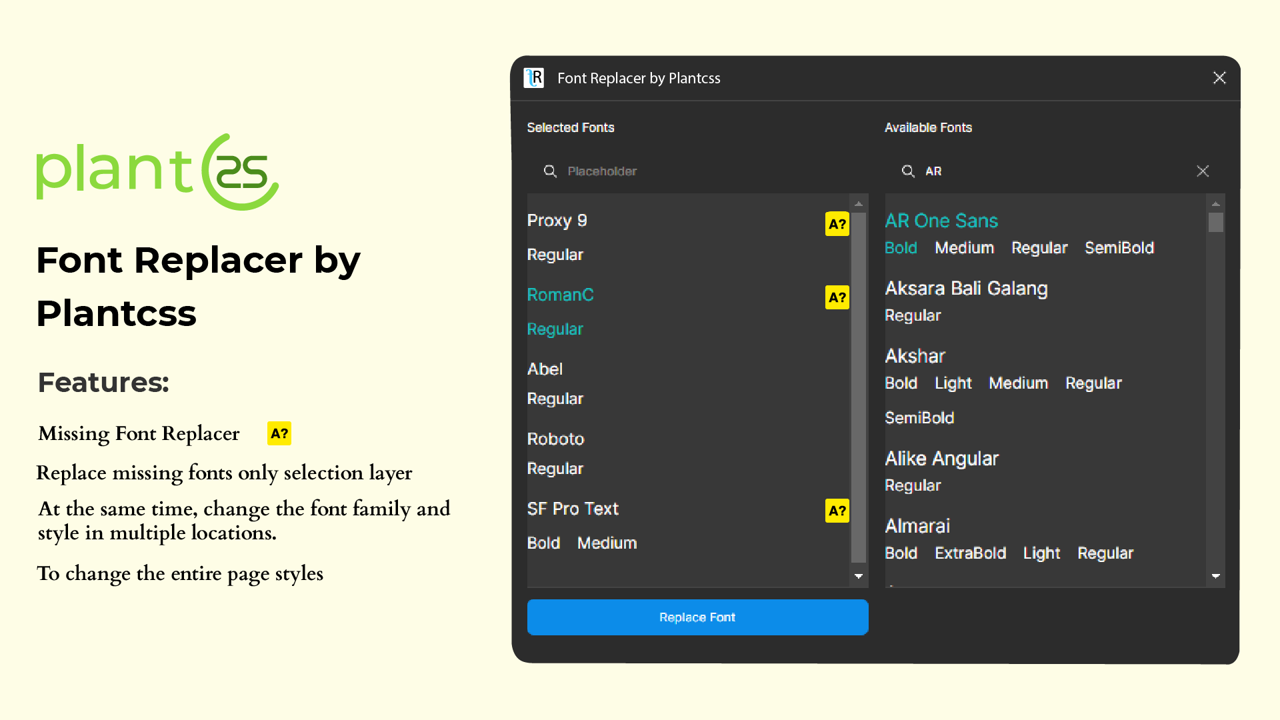Select the Abel font family
This screenshot has height=720, width=1280.
[545, 369]
